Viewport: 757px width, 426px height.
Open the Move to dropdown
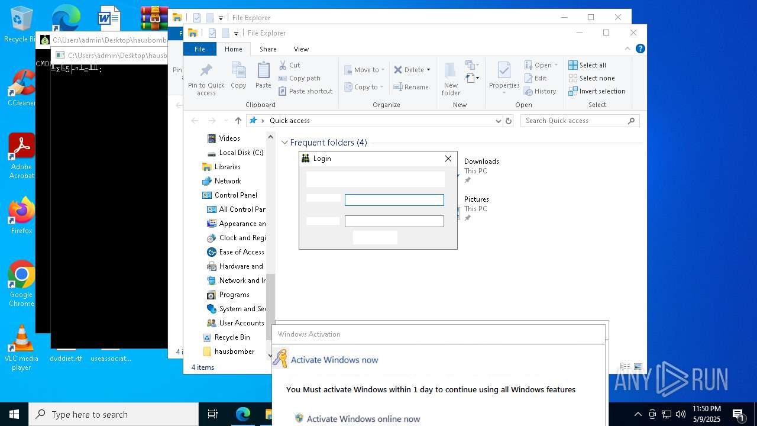[364, 70]
